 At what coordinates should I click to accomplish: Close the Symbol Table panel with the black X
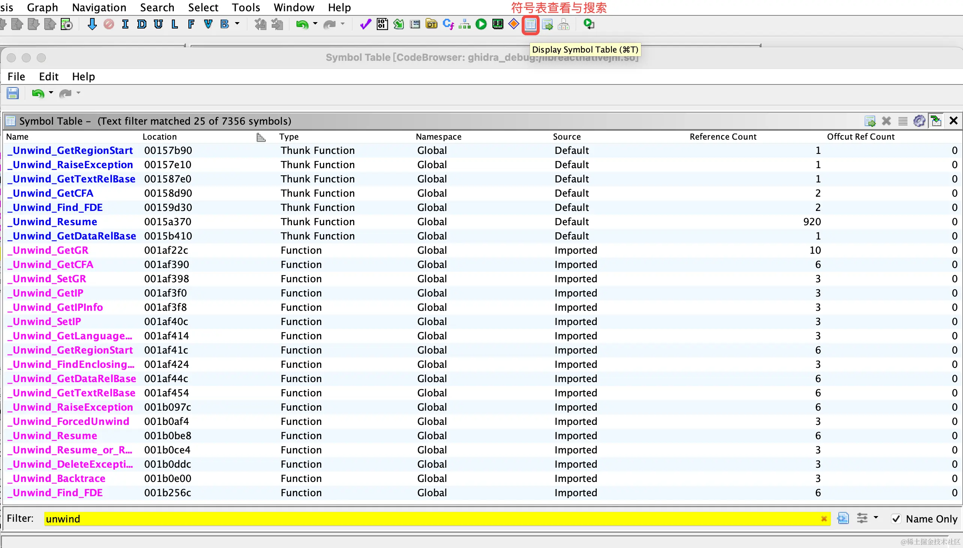tap(953, 121)
